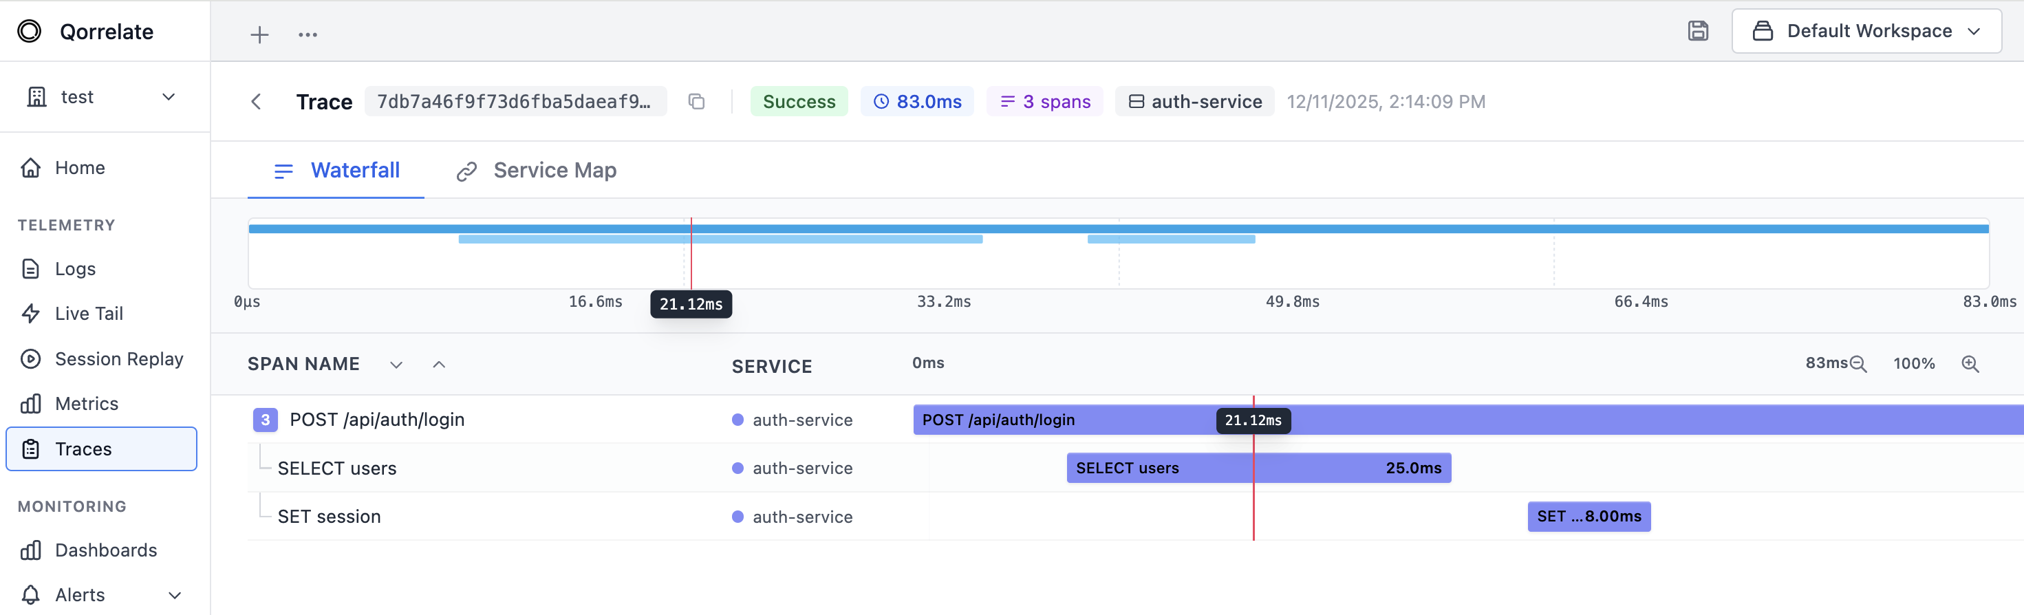Click the auth-service header badge

[1194, 101]
